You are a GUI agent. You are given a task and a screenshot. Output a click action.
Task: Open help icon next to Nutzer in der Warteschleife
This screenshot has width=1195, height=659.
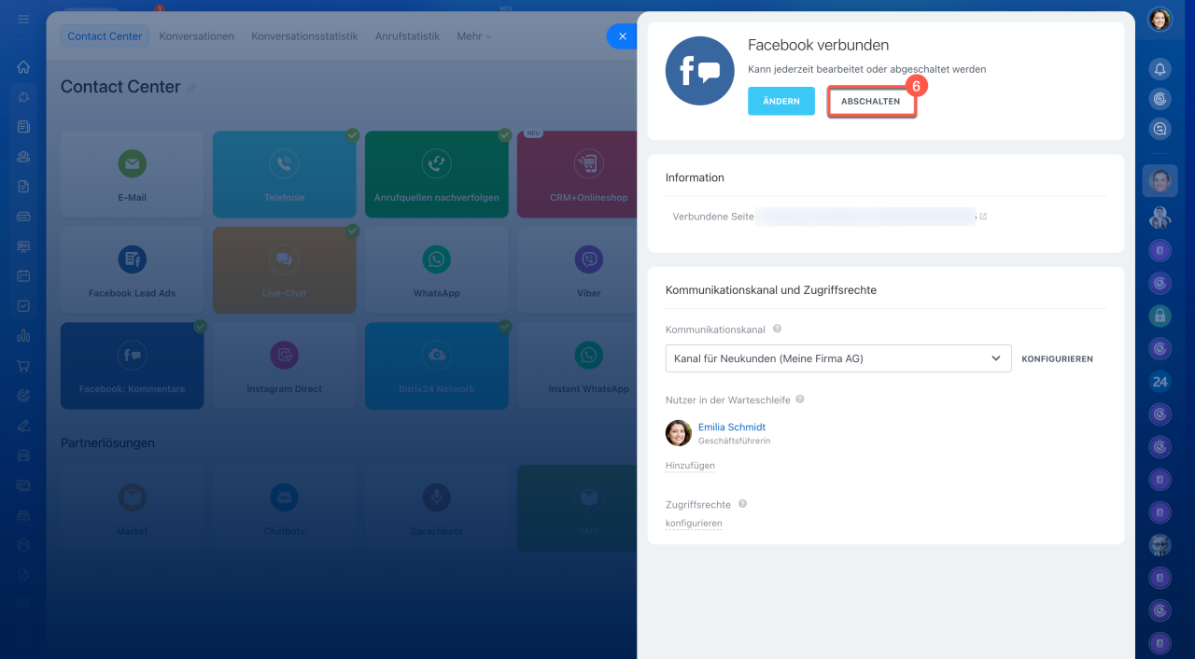(x=800, y=400)
